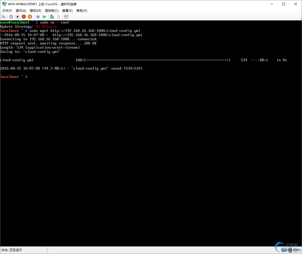This screenshot has width=302, height=254.
Task: Open the 操作(A) menu
Action: [x=21, y=10]
